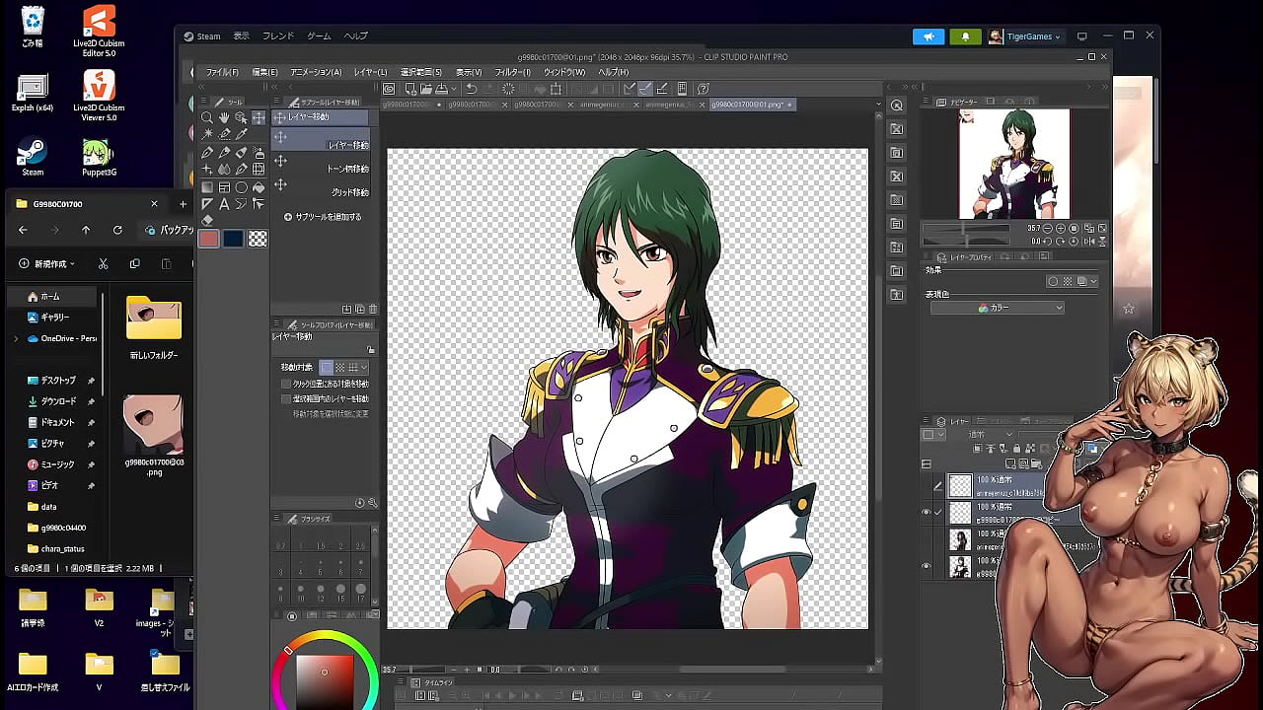The width and height of the screenshot is (1263, 710).
Task: Open Live2D Cubism Editor desktop icon
Action: click(99, 30)
